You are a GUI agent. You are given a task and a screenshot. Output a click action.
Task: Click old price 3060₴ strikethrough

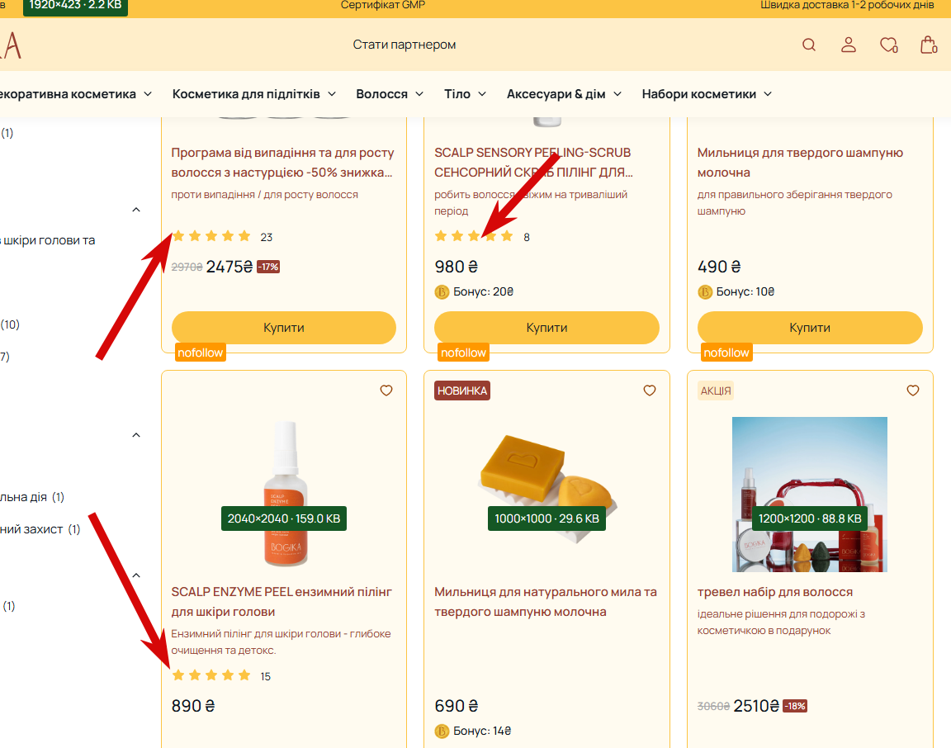point(713,706)
